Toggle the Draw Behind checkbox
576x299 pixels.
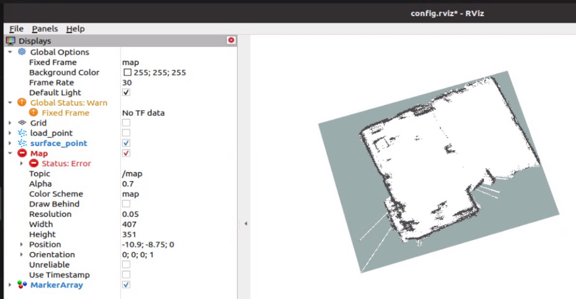[x=126, y=204]
